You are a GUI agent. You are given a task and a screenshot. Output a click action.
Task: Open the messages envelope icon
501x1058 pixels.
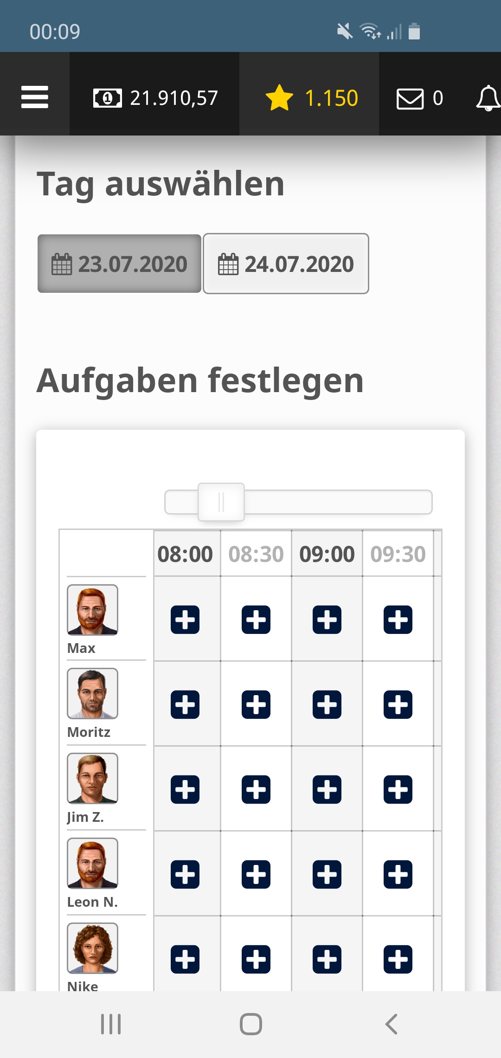[x=410, y=98]
